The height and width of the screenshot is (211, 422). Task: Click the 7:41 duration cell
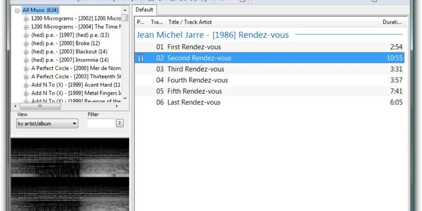(396, 91)
